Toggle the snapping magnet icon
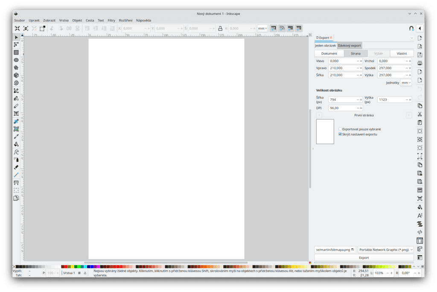The image size is (437, 292). pyautogui.click(x=411, y=28)
